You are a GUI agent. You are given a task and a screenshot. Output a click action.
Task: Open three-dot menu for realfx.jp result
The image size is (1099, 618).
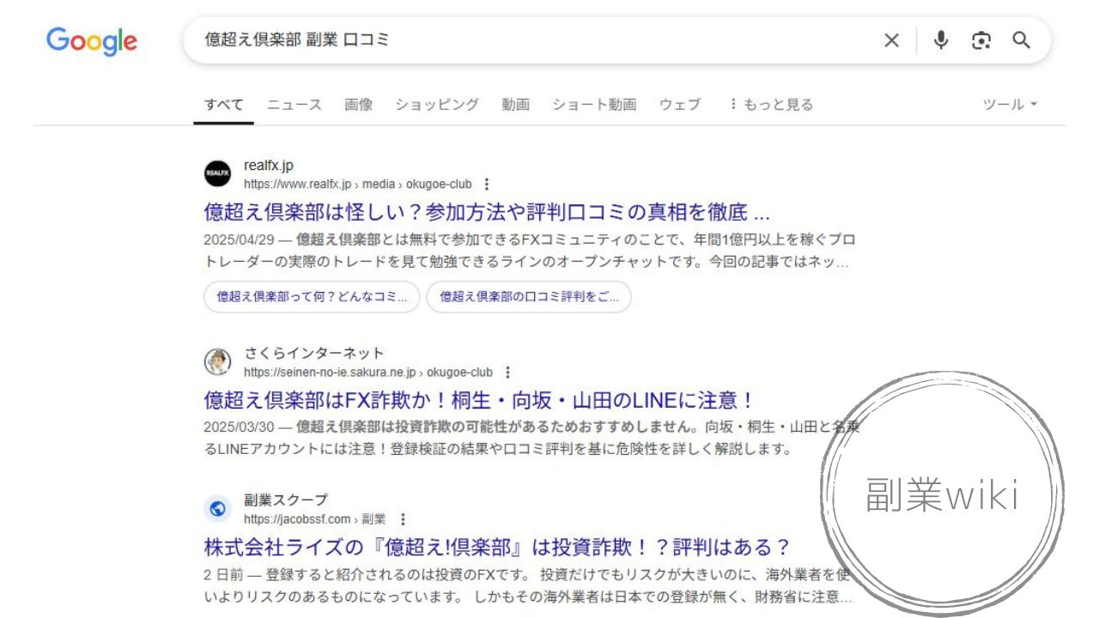[487, 184]
